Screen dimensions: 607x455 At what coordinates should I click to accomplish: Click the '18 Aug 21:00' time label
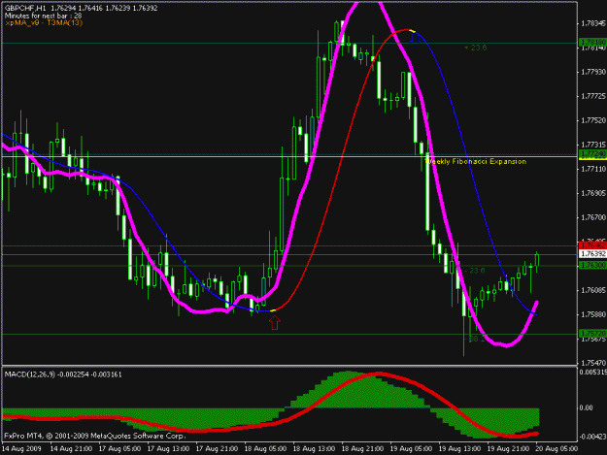pyautogui.click(x=362, y=449)
